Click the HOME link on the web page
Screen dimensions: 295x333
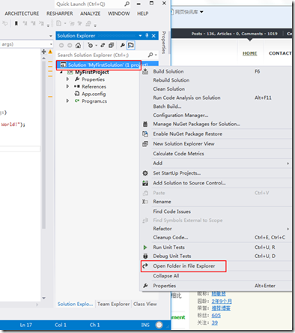250,53
